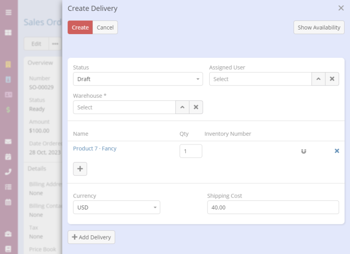Click the plus button to add item
This screenshot has width=350, height=254.
(x=80, y=169)
